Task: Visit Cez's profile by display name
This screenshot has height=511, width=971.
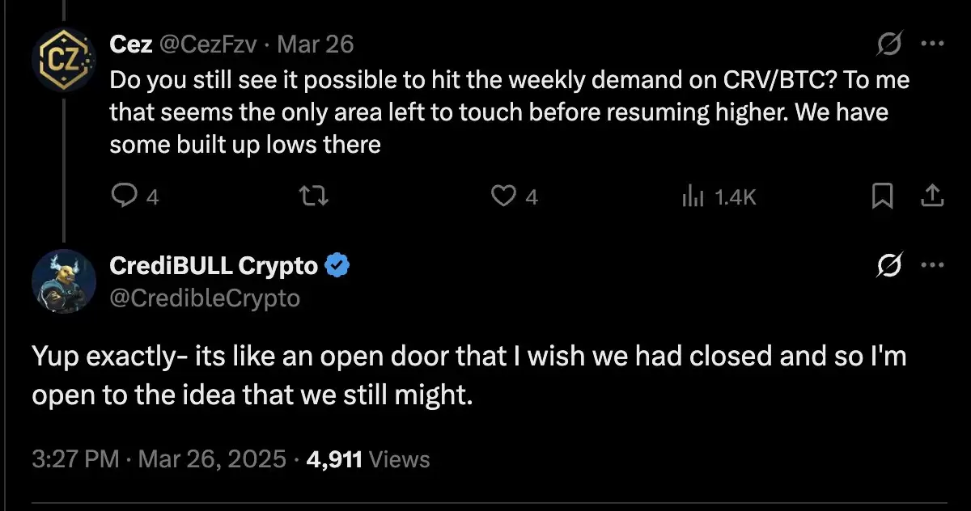Action: point(130,44)
